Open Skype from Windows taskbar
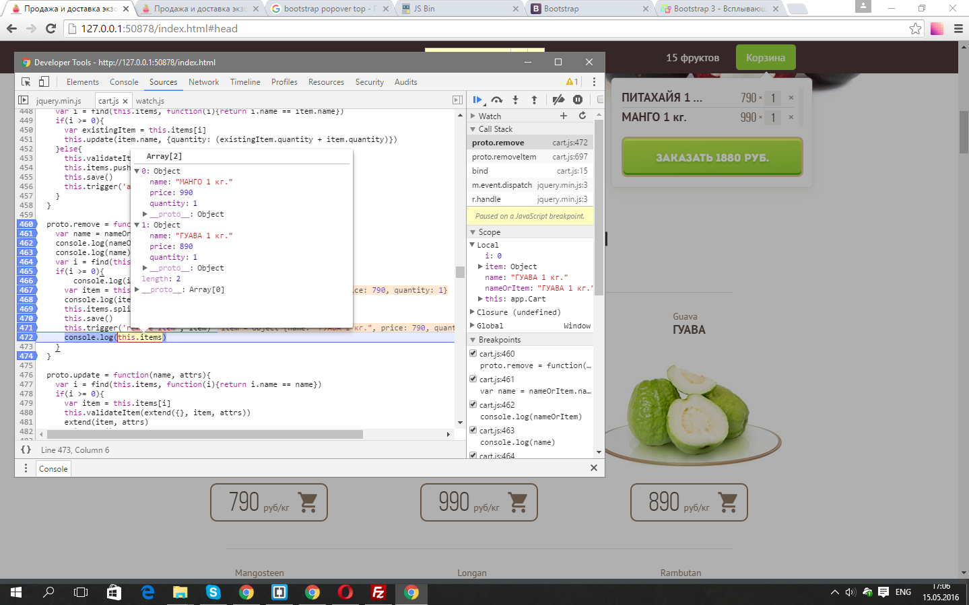The height and width of the screenshot is (605, 969). pyautogui.click(x=213, y=592)
